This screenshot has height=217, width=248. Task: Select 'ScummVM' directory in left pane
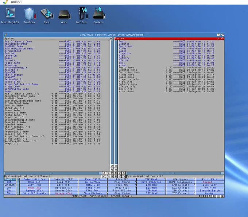[x=52, y=77]
